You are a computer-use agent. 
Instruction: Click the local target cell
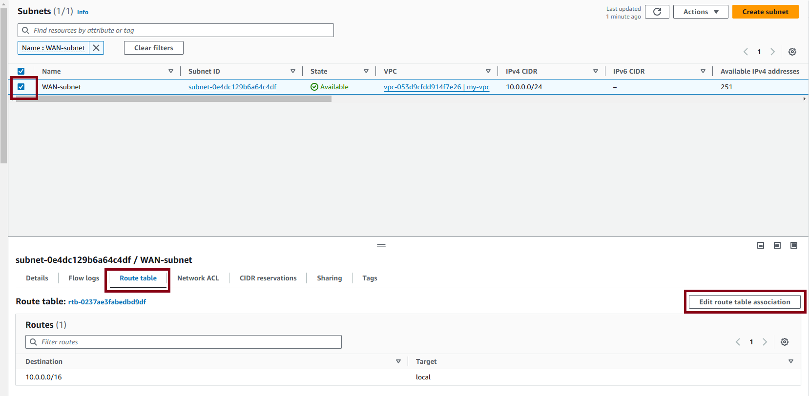(x=423, y=377)
